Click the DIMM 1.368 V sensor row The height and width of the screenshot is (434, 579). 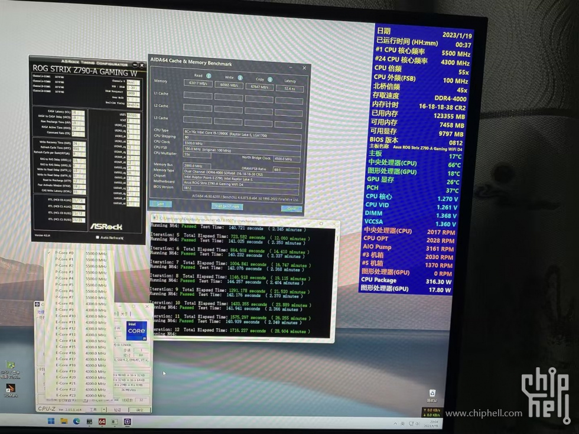click(x=411, y=215)
